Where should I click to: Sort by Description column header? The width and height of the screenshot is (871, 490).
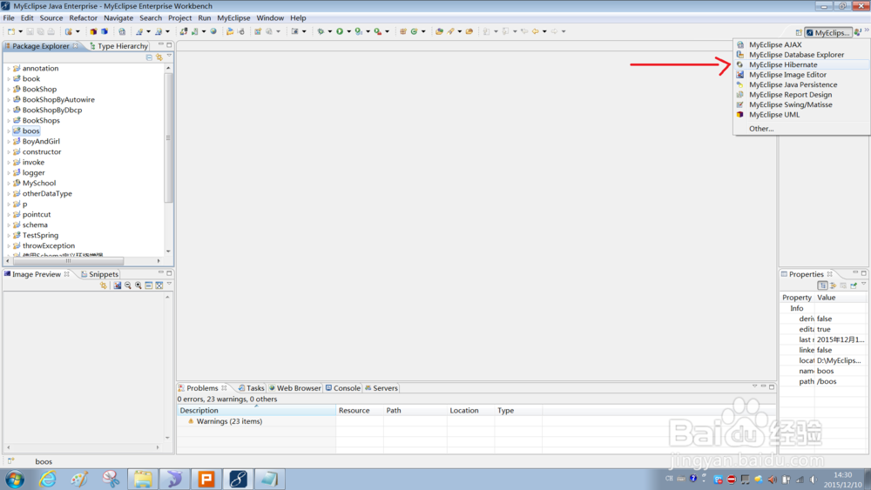256,411
